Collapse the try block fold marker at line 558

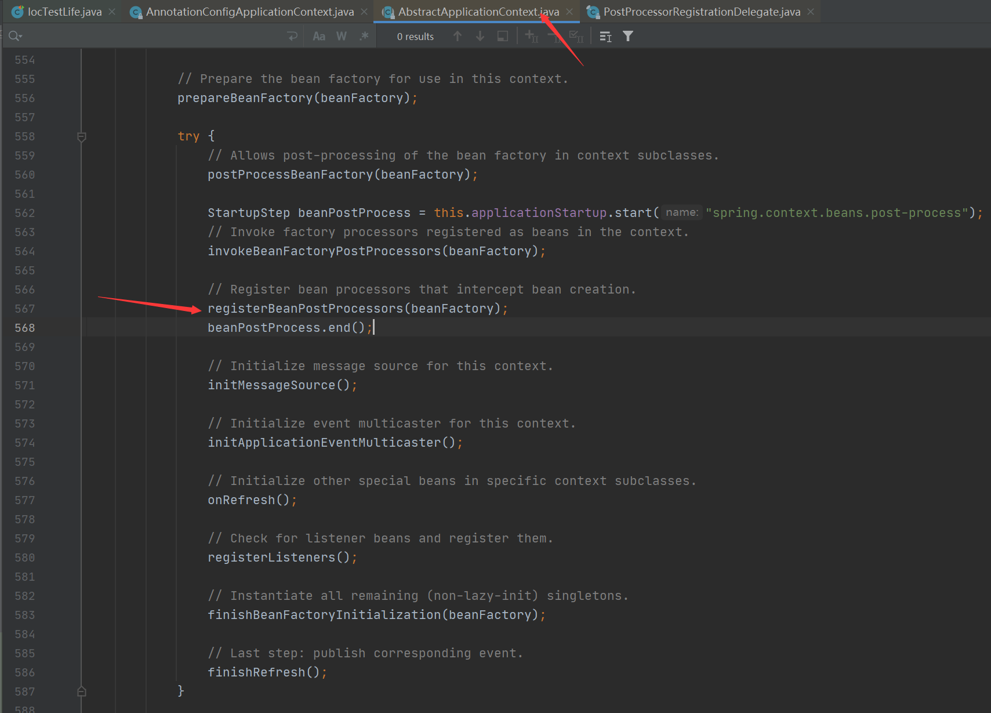point(82,137)
